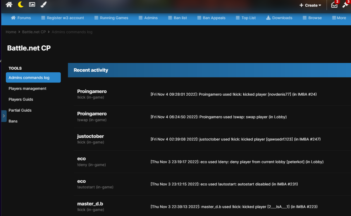Click the home icon in top bar

point(9,5)
